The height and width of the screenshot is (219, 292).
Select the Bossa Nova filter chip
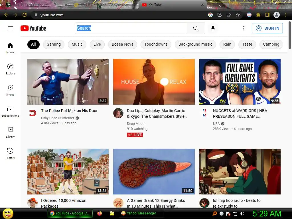pyautogui.click(x=123, y=44)
